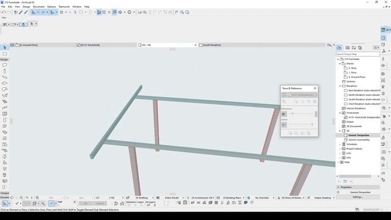
Task: Click the Active intensity slider in Trace palette
Action: point(301,124)
